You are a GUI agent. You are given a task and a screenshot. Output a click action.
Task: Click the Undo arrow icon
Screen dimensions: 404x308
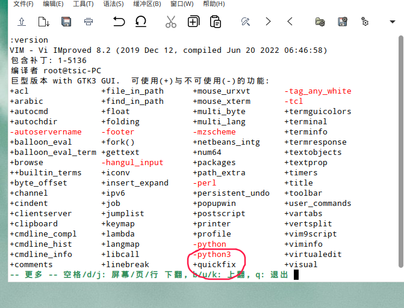point(119,22)
